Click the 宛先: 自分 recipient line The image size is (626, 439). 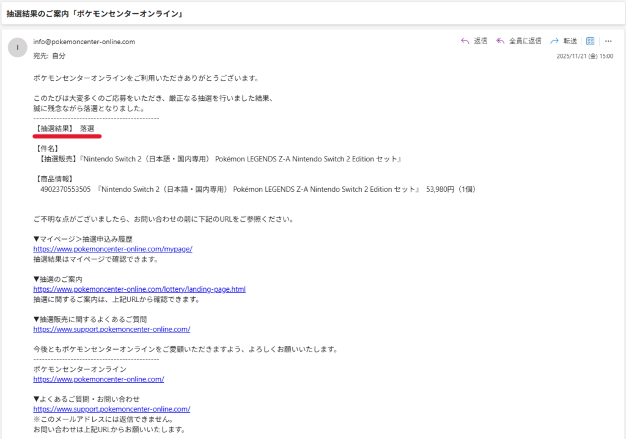pyautogui.click(x=49, y=56)
